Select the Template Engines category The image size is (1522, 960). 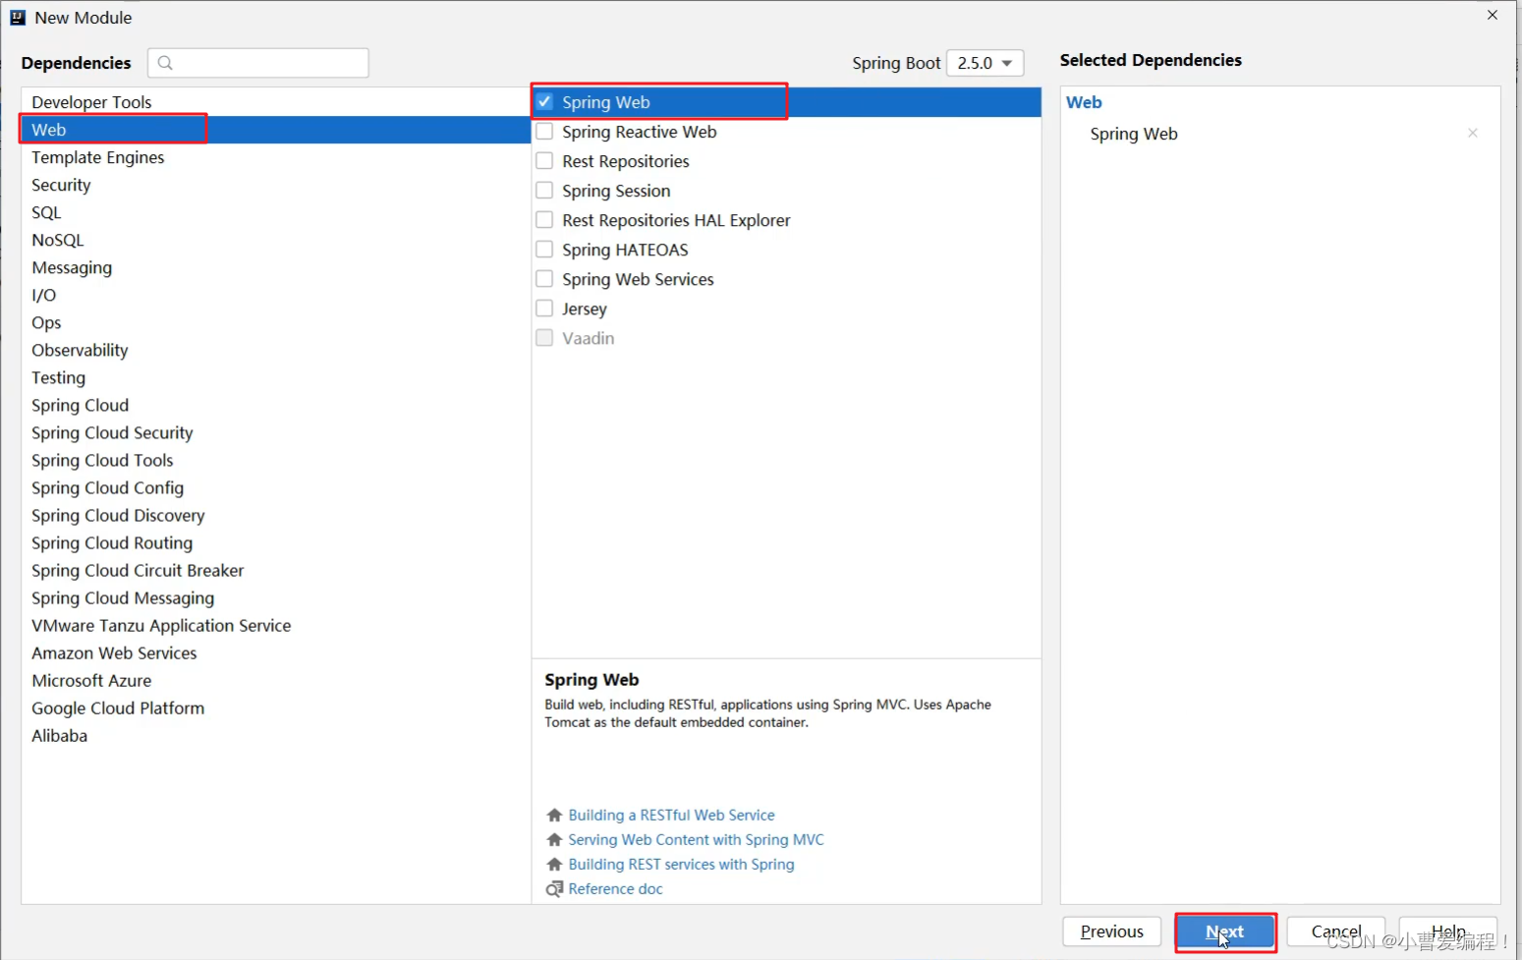(276, 157)
